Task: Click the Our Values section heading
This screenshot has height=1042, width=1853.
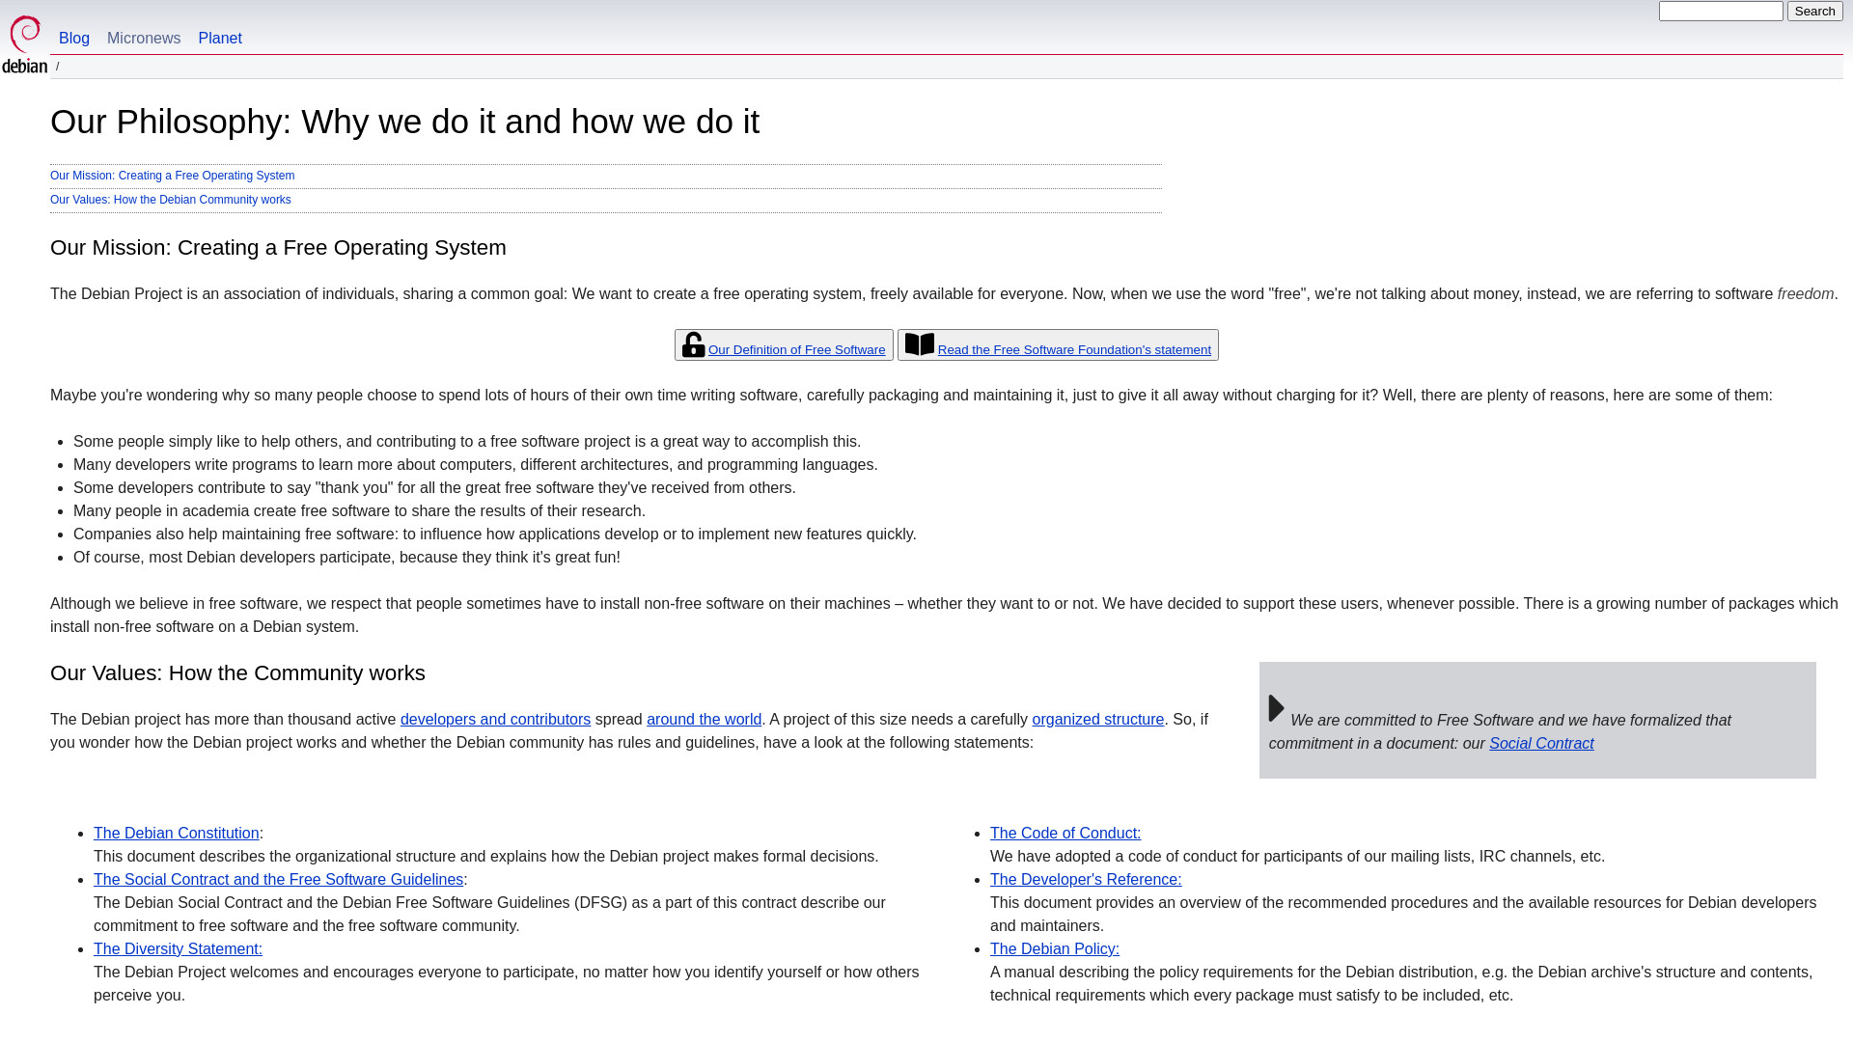Action: (237, 673)
